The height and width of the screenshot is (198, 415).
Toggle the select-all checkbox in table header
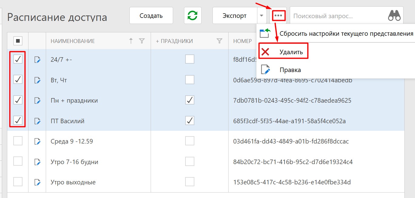pyautogui.click(x=18, y=41)
